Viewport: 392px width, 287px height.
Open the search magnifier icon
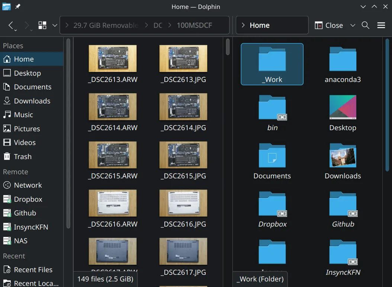[366, 25]
